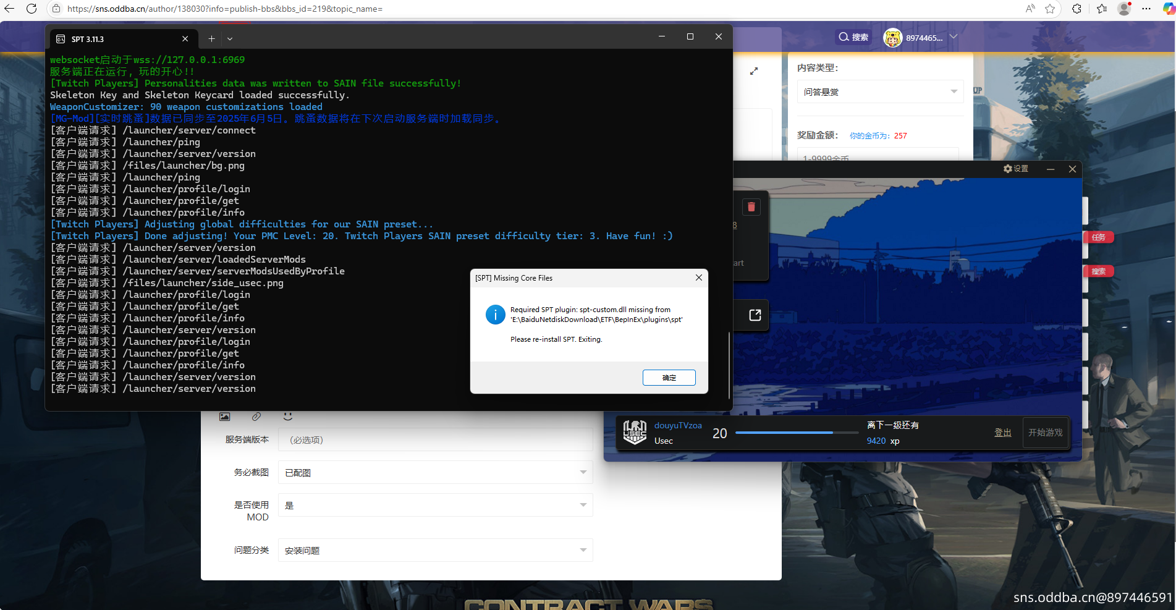Insert emoji with editor smiley icon
Image resolution: width=1176 pixels, height=610 pixels.
pos(288,416)
